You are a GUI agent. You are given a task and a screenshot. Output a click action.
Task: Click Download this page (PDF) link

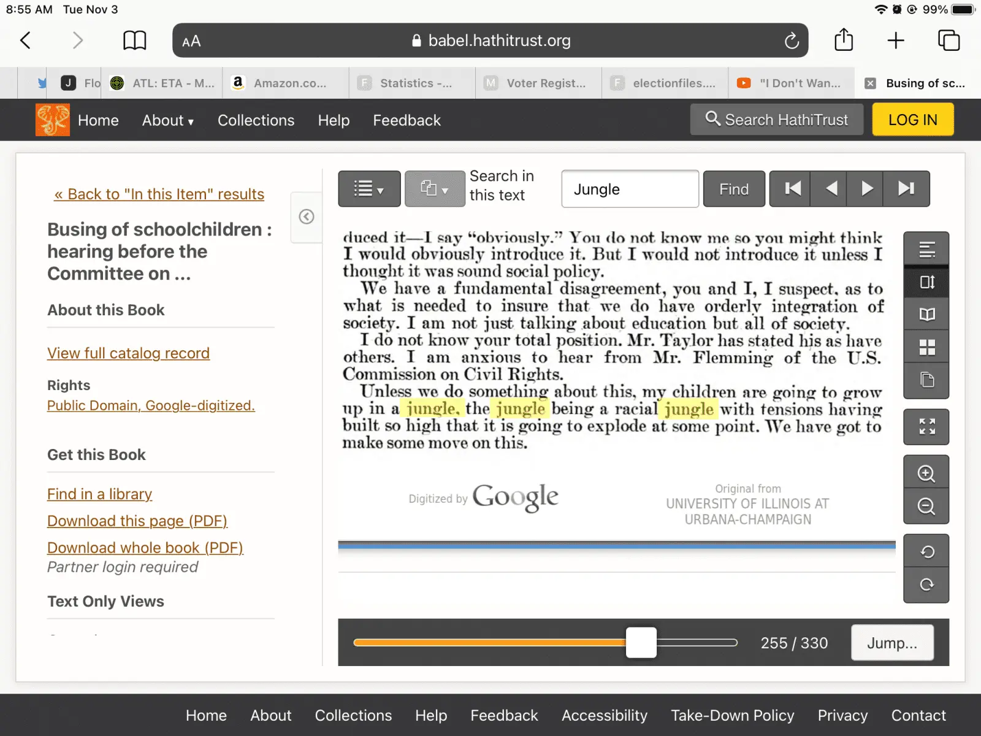click(137, 521)
